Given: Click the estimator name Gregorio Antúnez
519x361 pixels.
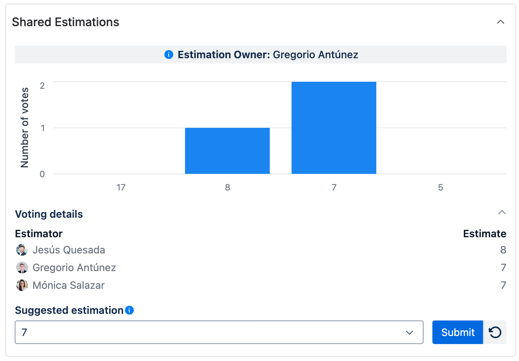Looking at the screenshot, I should (74, 267).
